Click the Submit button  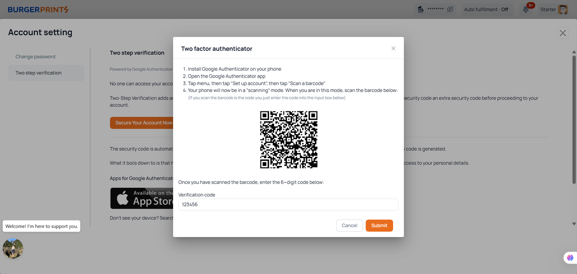pos(379,225)
